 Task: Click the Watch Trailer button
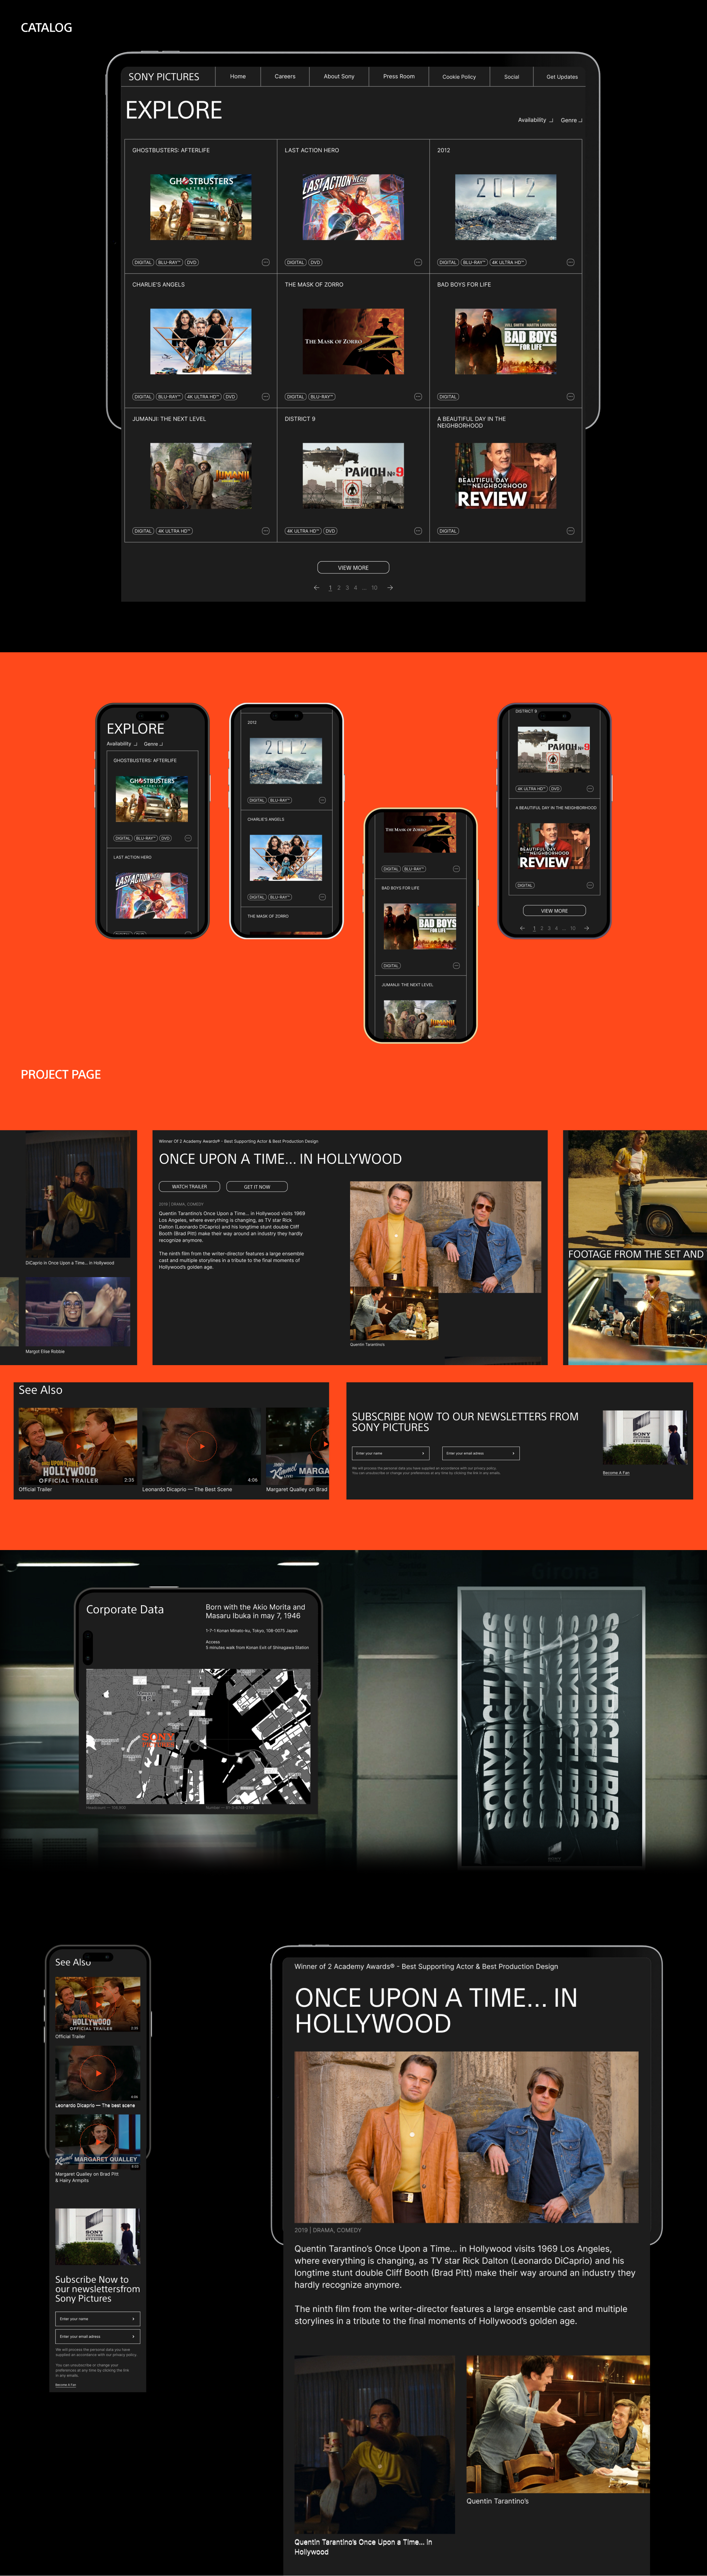(x=189, y=1186)
